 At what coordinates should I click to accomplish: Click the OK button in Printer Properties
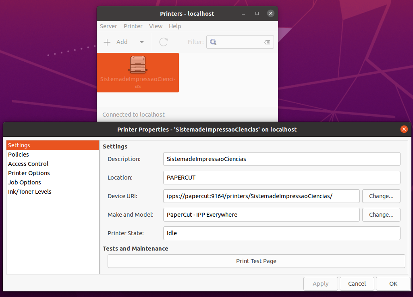tap(393, 284)
